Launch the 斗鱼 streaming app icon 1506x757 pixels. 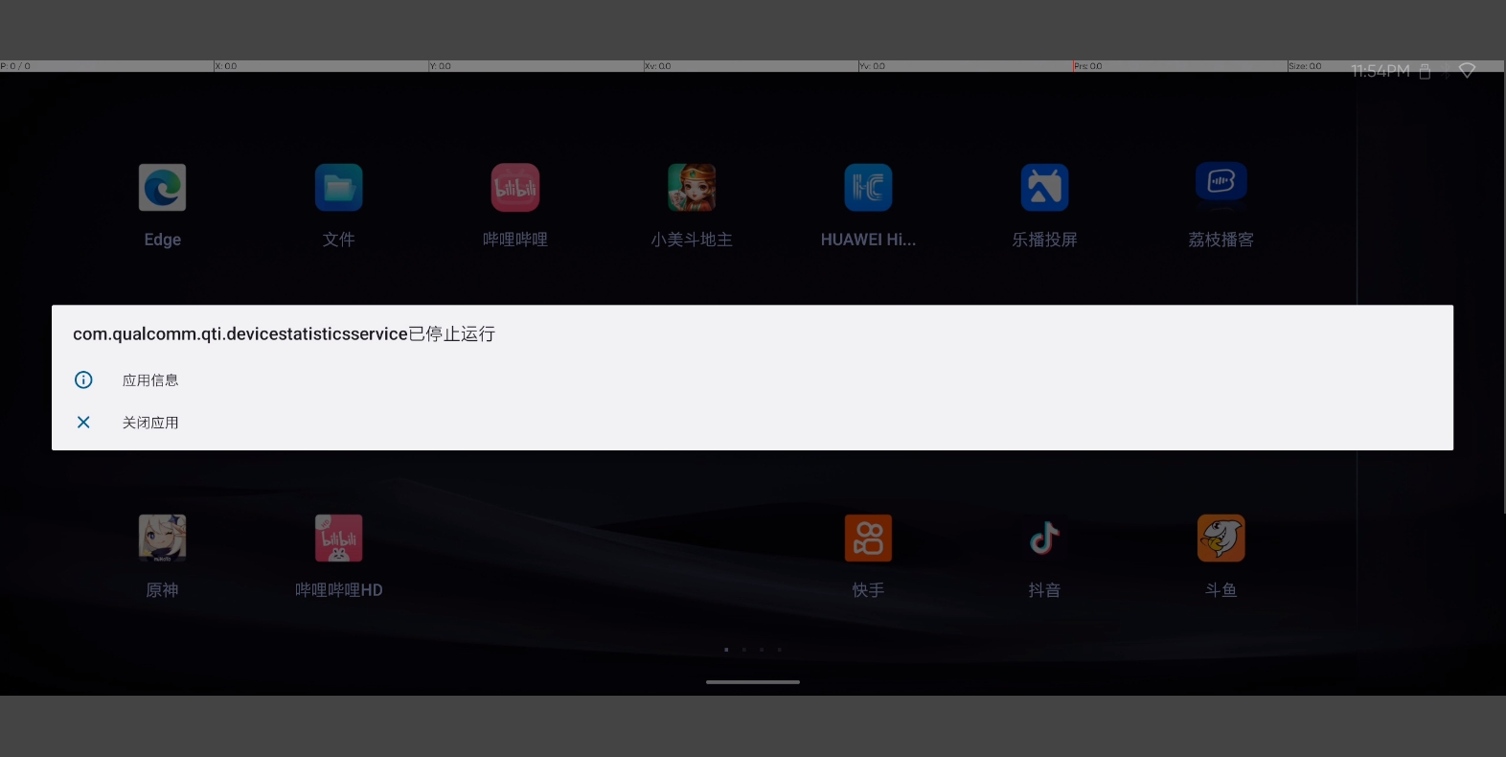[1221, 539]
